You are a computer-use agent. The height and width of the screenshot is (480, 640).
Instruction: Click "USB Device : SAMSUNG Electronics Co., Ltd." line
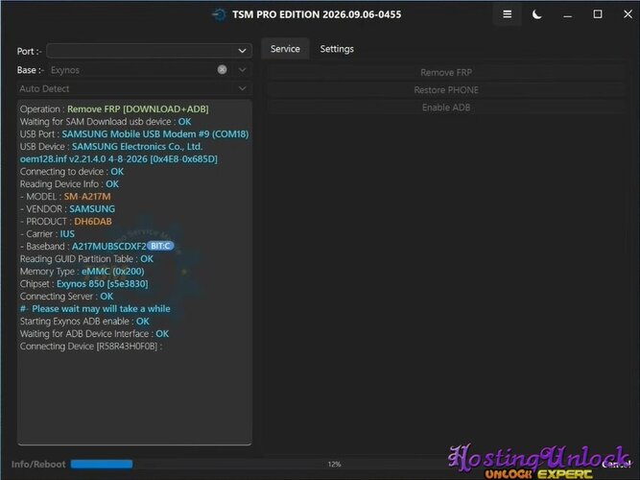(111, 147)
